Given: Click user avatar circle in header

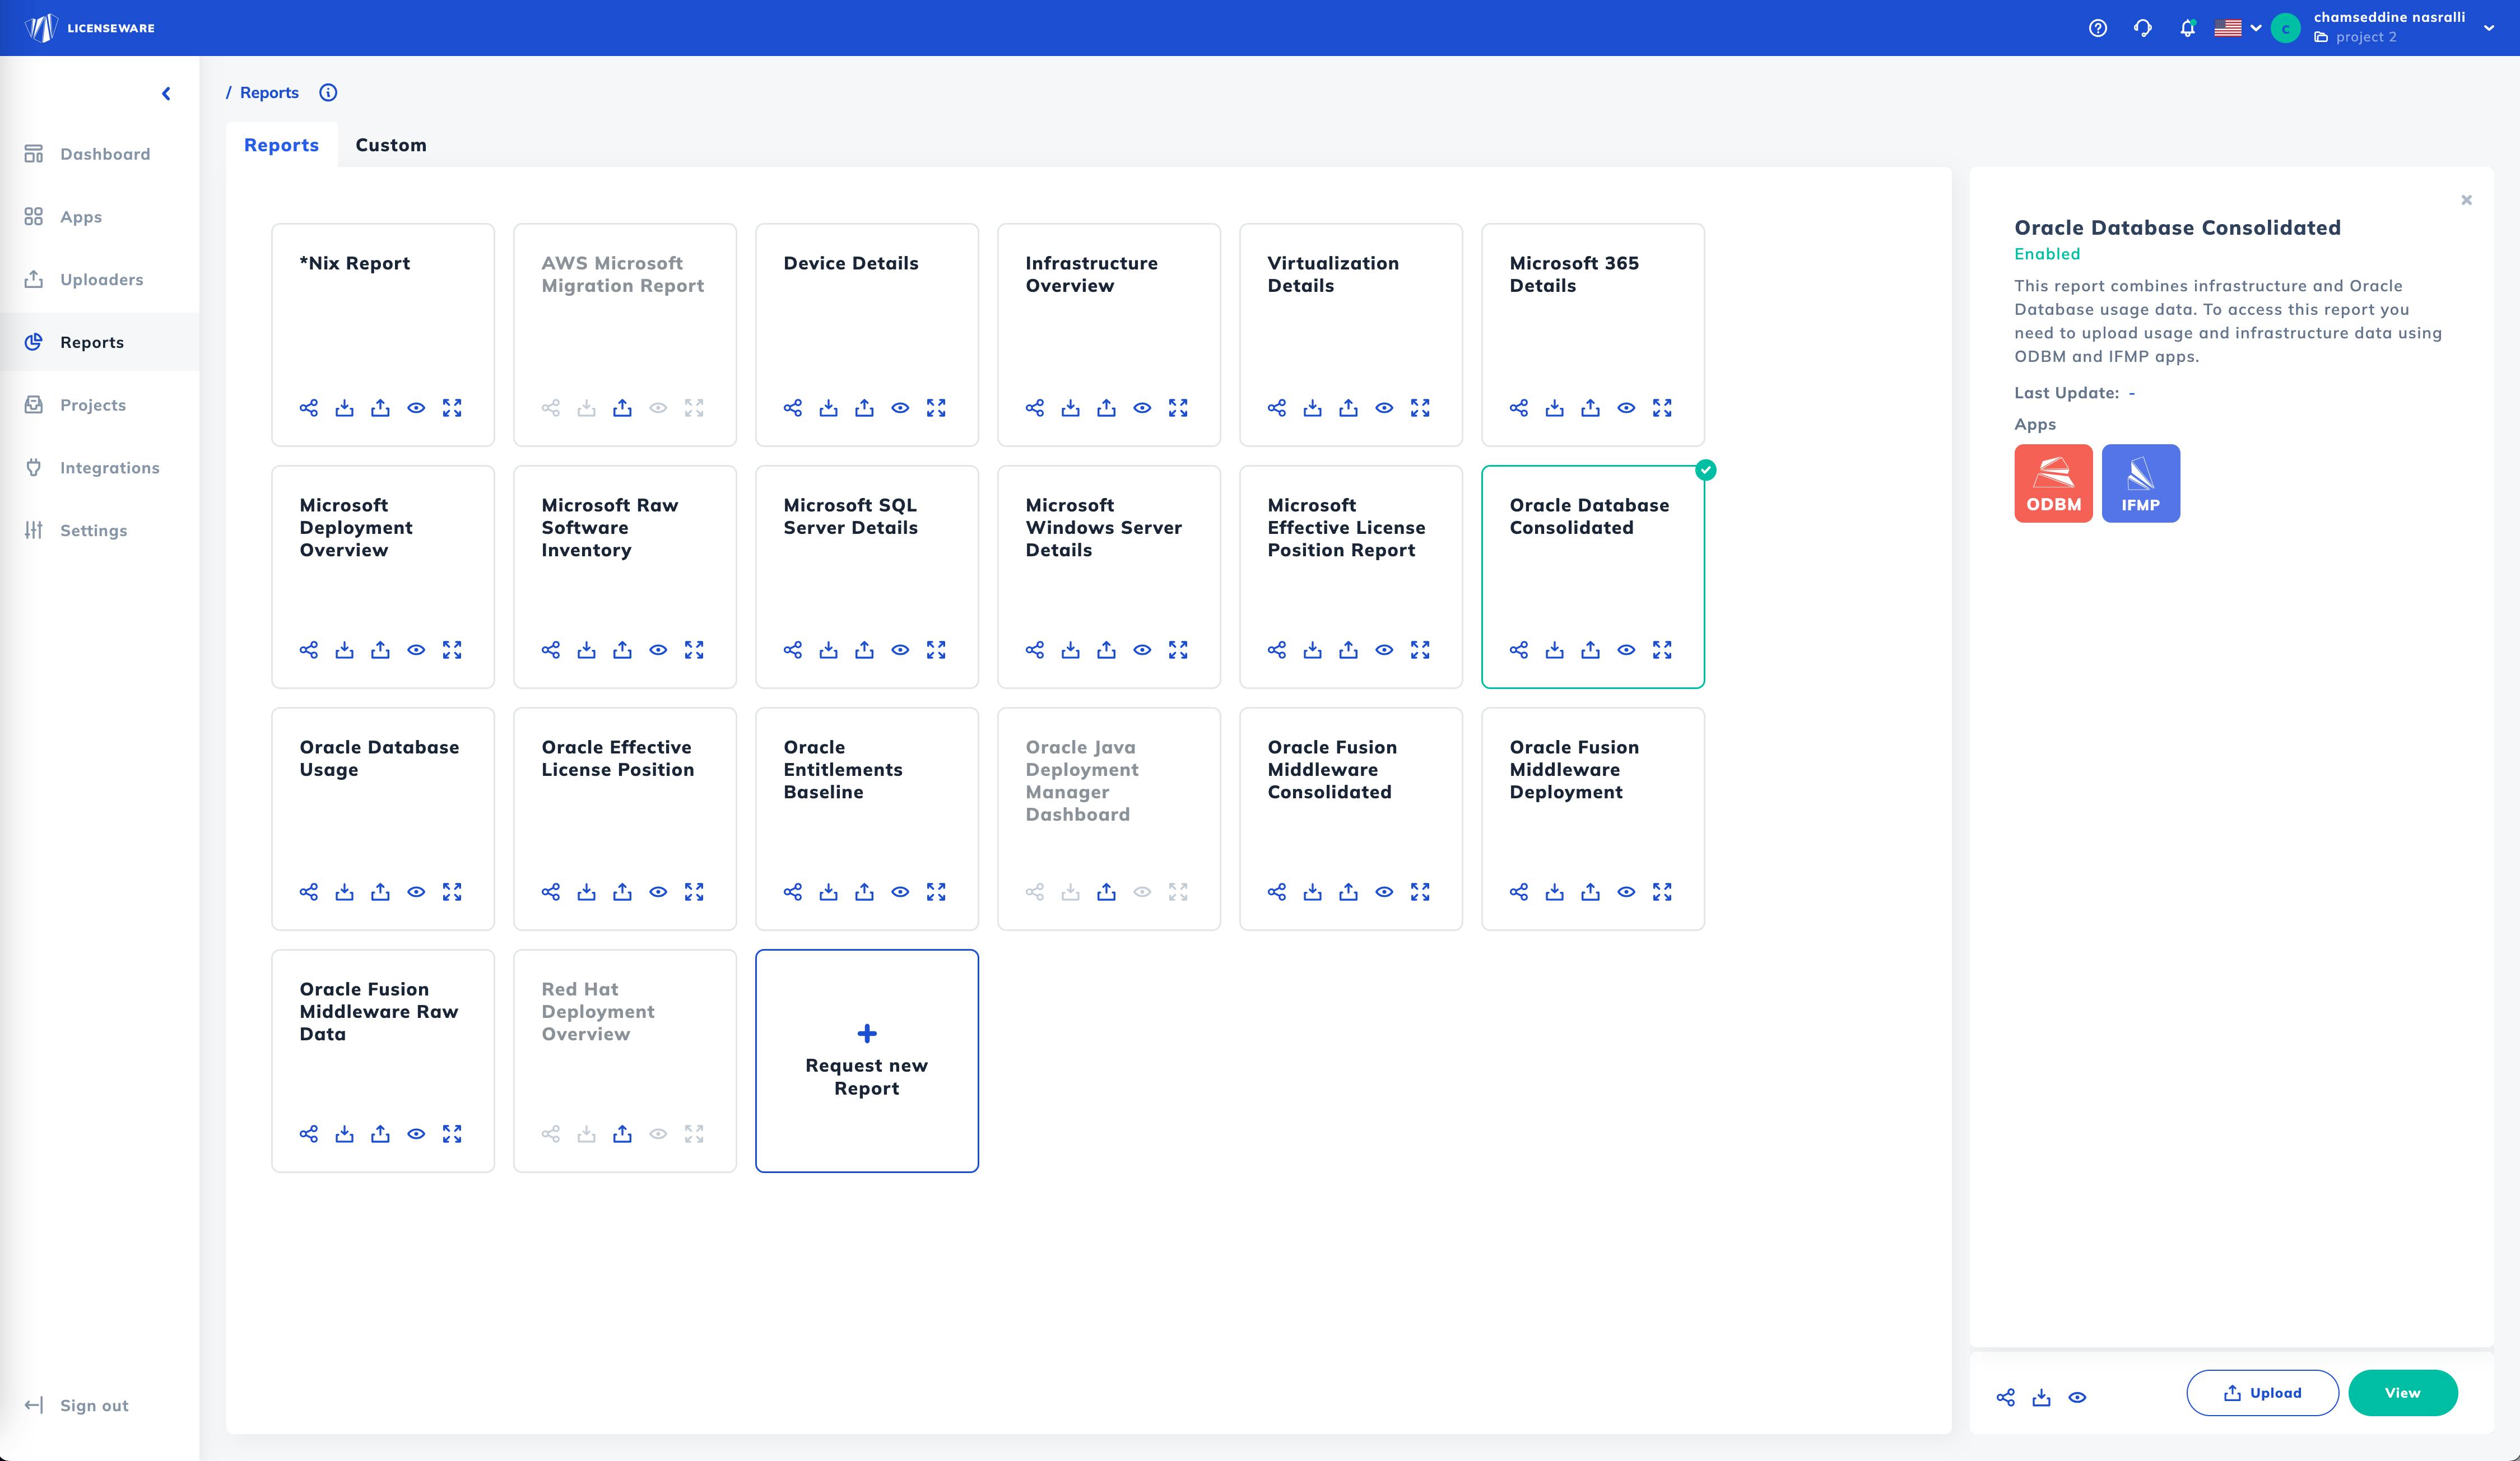Looking at the screenshot, I should click(x=2285, y=28).
